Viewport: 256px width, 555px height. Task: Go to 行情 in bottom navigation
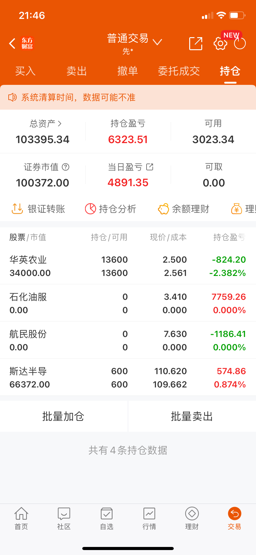(149, 518)
